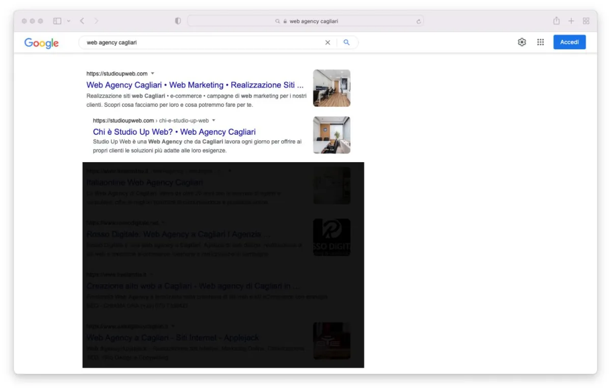This screenshot has height=391, width=611.
Task: Open the Rosso Digitale logo thumbnail
Action: [331, 237]
